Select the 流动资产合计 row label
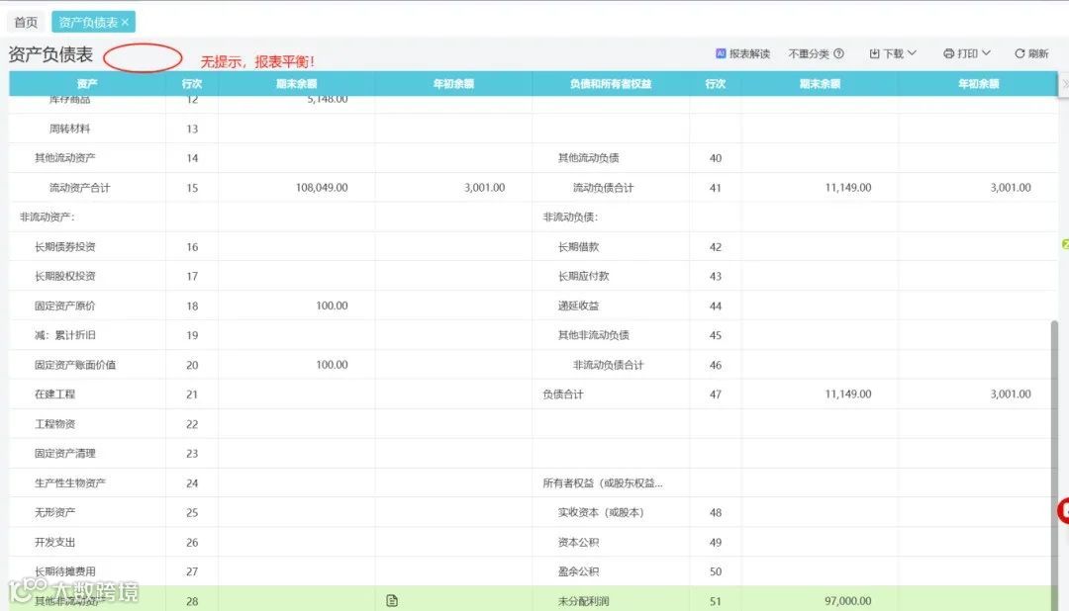 pyautogui.click(x=79, y=187)
